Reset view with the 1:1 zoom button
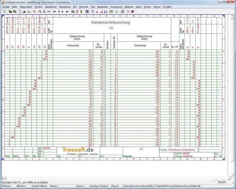This screenshot has height=189, width=236. tap(48, 11)
